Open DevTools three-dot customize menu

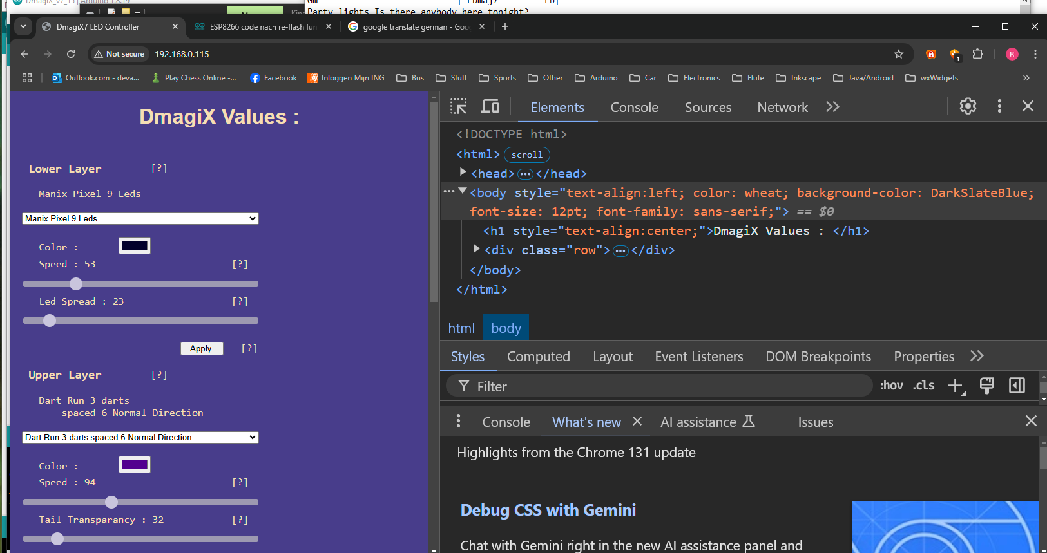[x=999, y=106]
